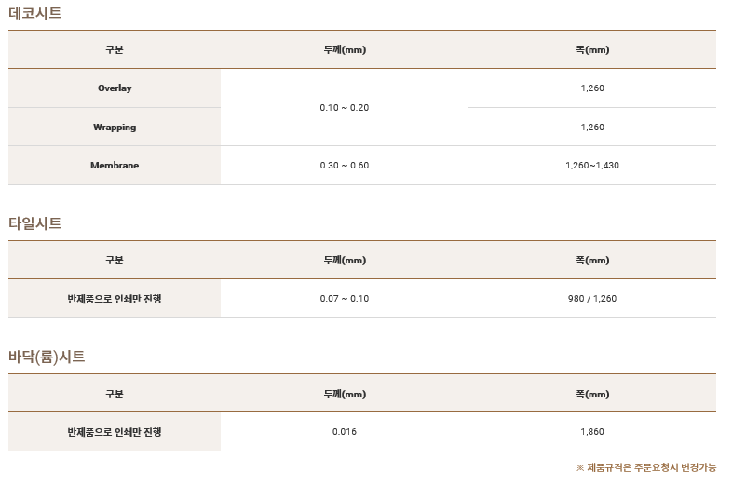Click the 0.016 thickness cell
This screenshot has height=485, width=746.
(345, 431)
